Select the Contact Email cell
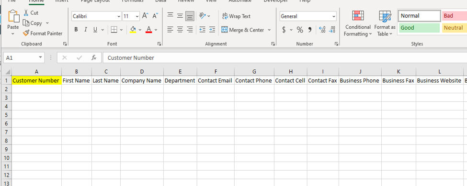Screen dimensions: 467x186 click(x=216, y=80)
